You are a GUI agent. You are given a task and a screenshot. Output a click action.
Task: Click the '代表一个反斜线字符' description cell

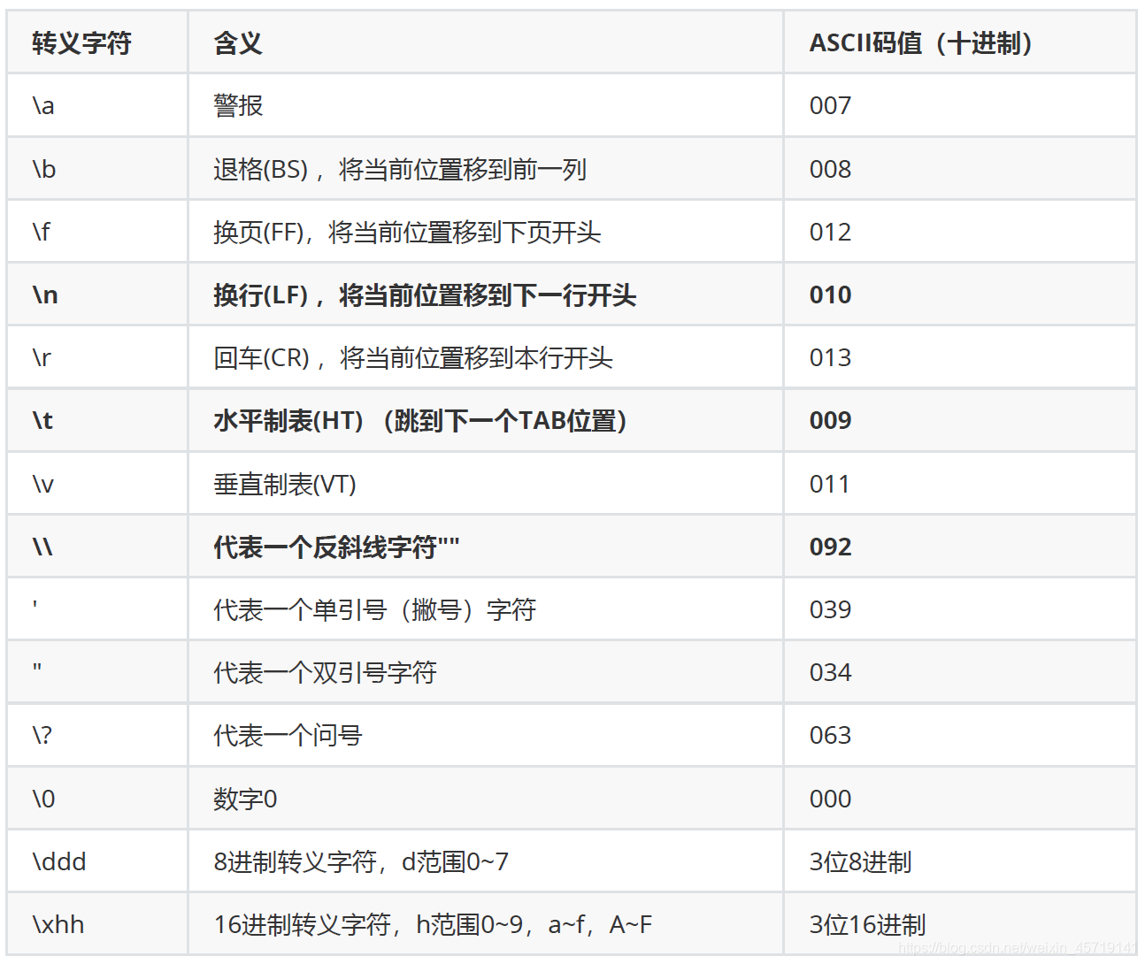pos(485,547)
